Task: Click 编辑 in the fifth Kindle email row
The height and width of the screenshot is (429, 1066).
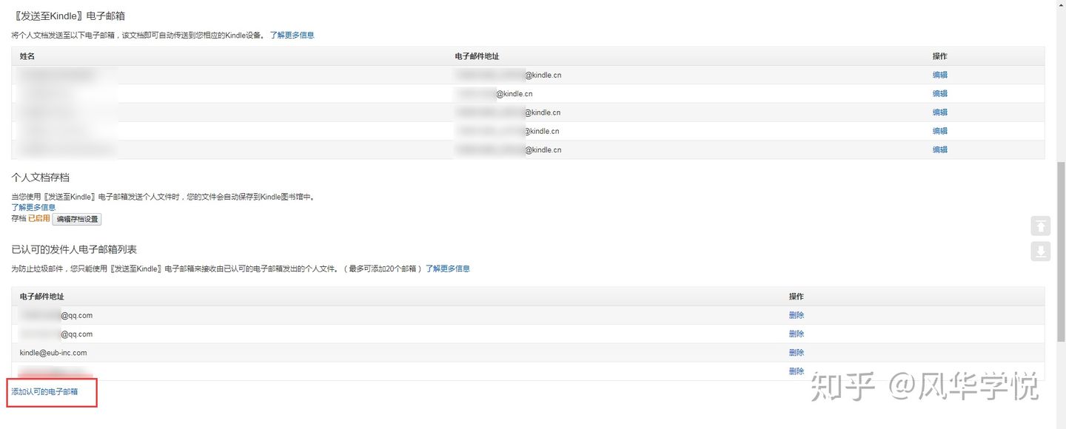Action: [939, 149]
